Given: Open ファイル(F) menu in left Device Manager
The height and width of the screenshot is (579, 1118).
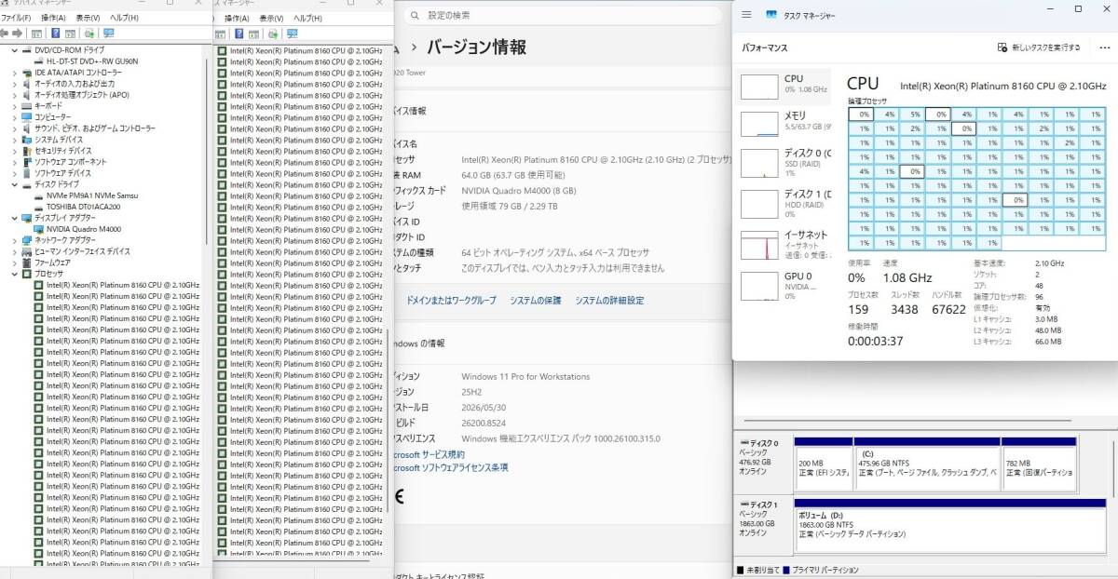Looking at the screenshot, I should pyautogui.click(x=16, y=18).
